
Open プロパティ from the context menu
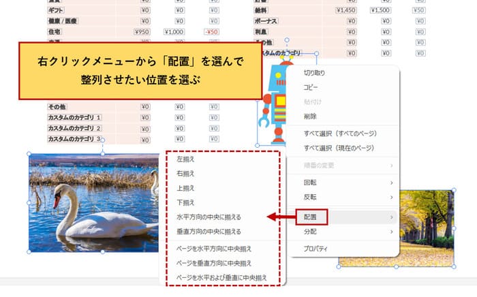click(x=316, y=249)
